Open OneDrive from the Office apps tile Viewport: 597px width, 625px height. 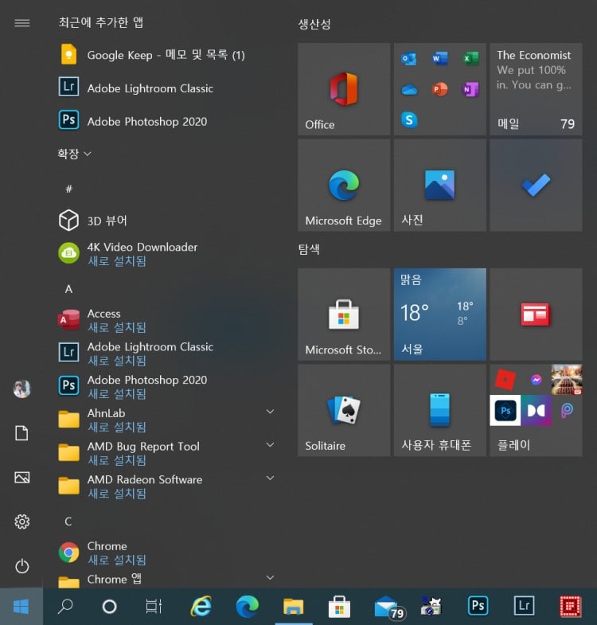click(409, 89)
